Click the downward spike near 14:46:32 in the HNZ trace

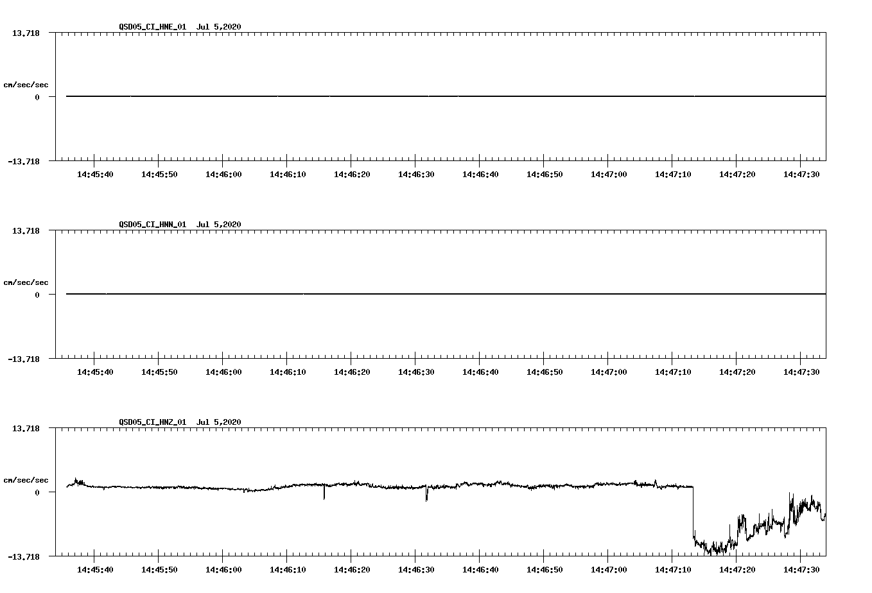click(426, 493)
